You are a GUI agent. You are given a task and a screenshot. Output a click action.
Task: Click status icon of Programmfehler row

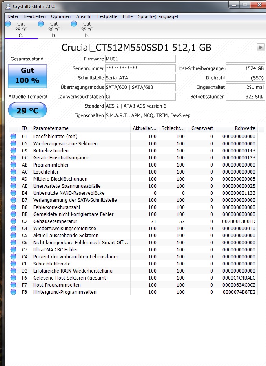pos(13,165)
